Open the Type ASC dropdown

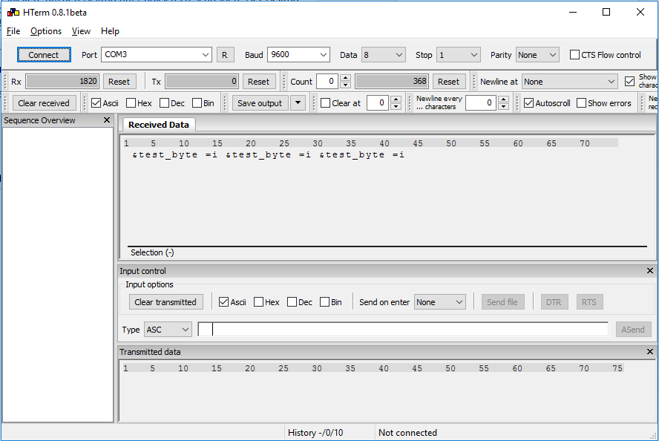168,330
